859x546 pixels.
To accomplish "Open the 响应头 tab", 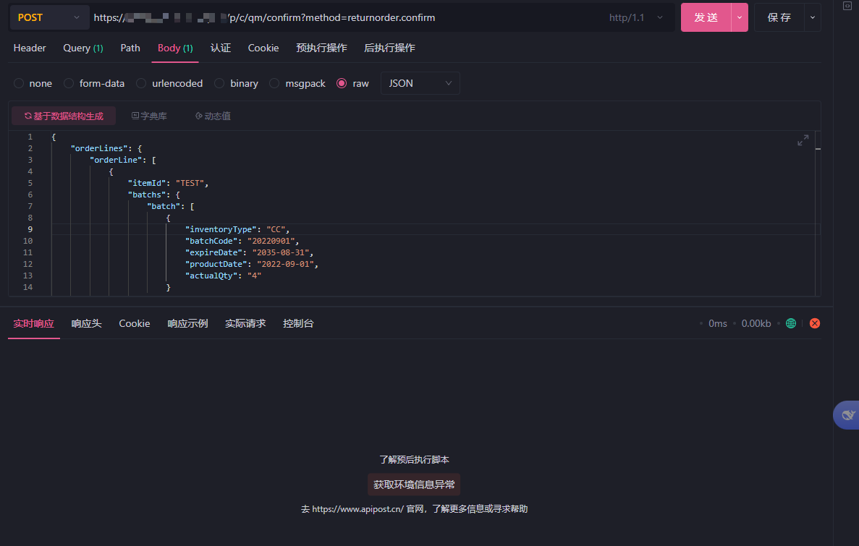I will (x=87, y=324).
